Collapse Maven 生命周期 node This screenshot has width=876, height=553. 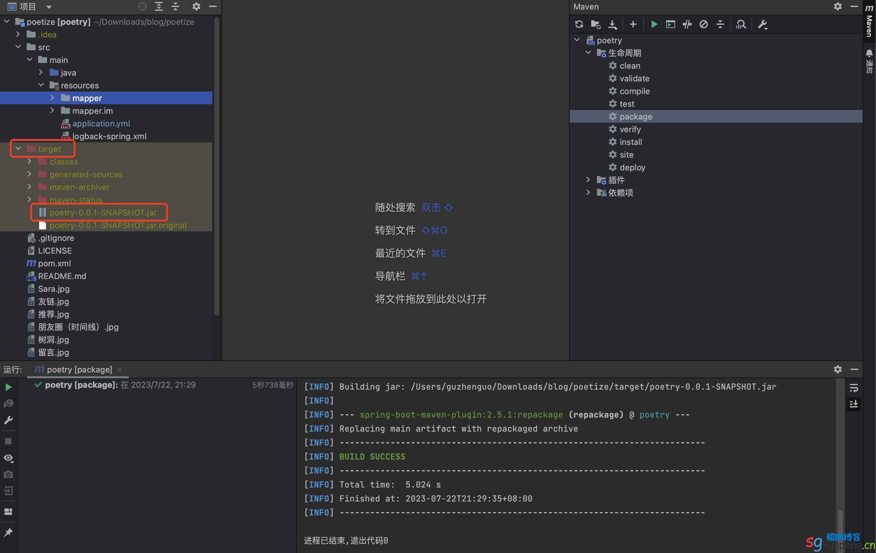pyautogui.click(x=588, y=53)
